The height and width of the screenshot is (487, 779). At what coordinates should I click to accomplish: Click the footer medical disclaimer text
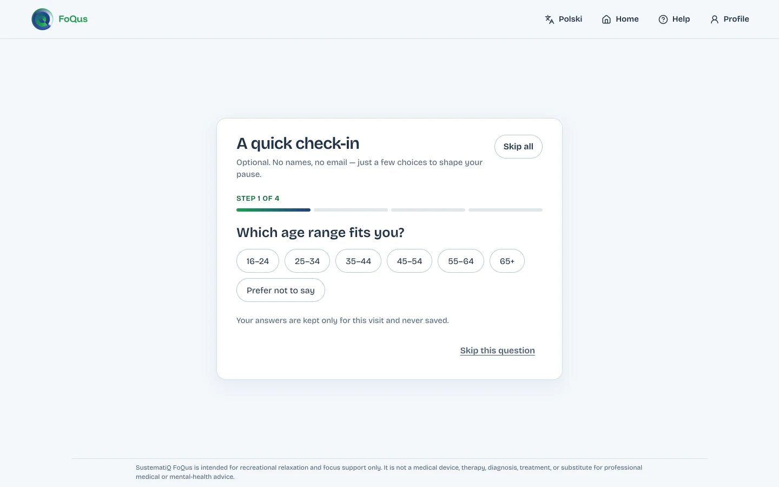(389, 472)
